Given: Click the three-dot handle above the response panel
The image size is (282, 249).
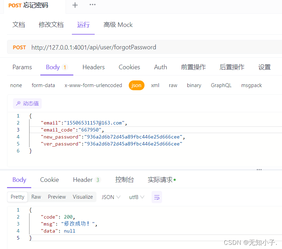Looking at the screenshot, I should [259, 169].
